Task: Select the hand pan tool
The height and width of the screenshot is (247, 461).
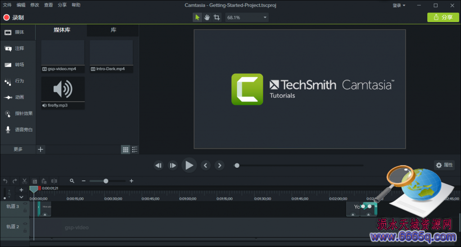Action: pyautogui.click(x=207, y=18)
